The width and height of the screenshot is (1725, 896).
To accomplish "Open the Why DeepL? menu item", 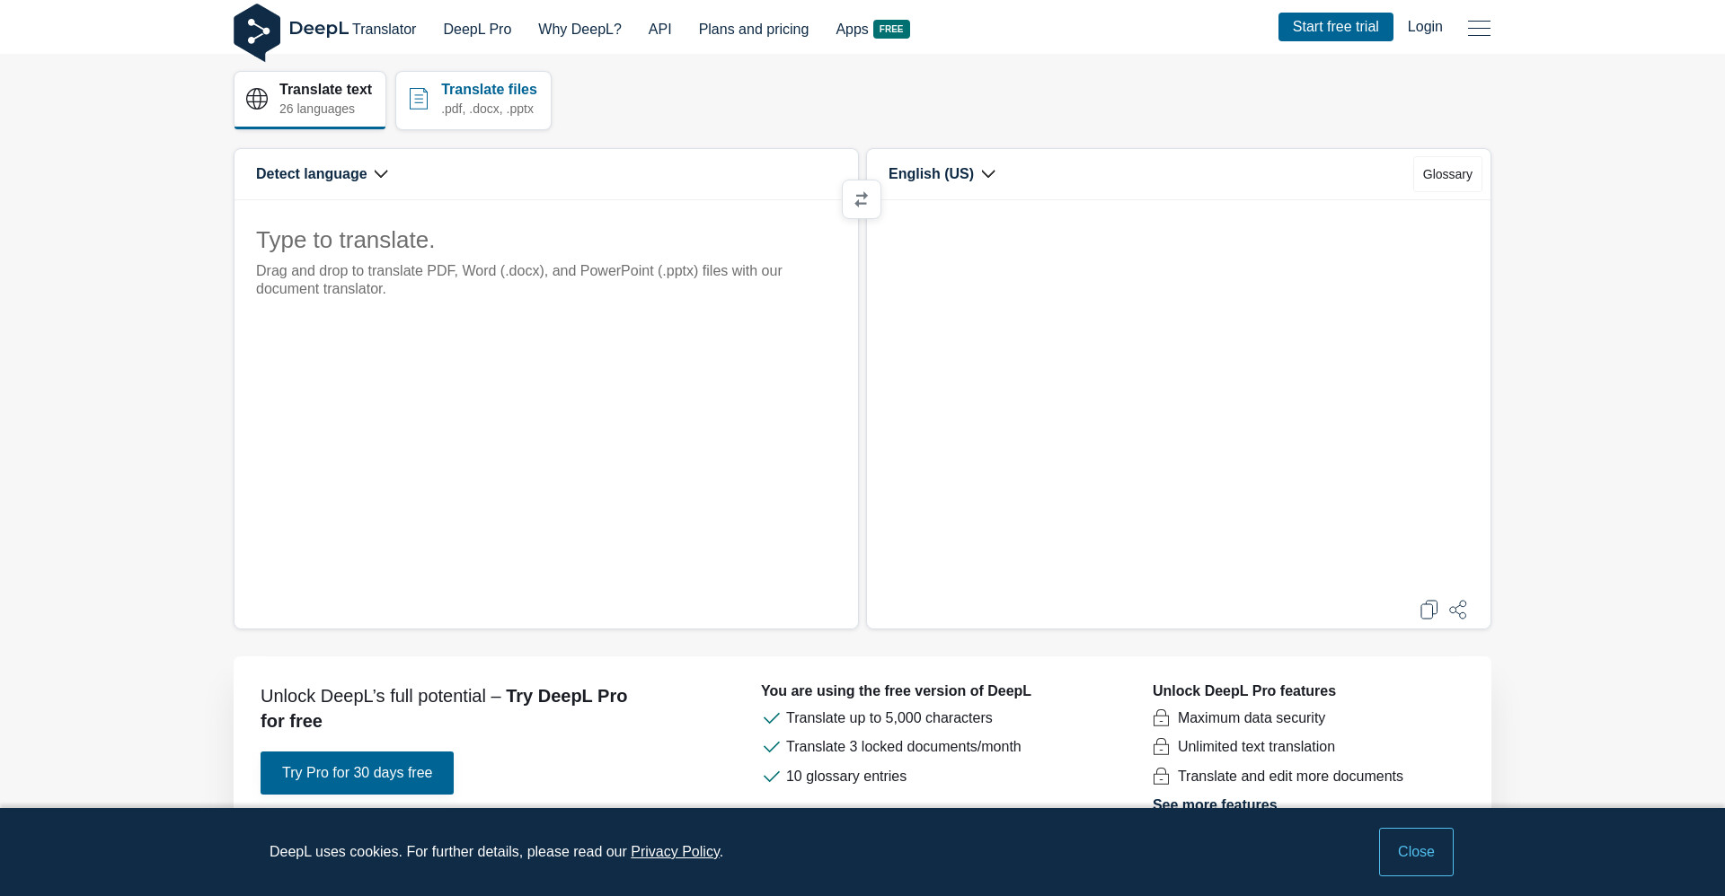I will click(579, 30).
